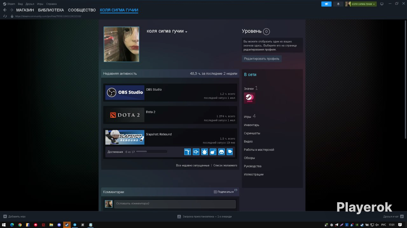Screen dimensions: 407x228
Task: Open the Slapshot: Rebound game banner
Action: coord(125,137)
